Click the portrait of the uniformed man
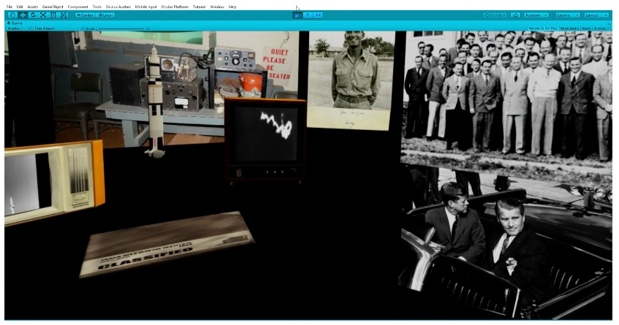The width and height of the screenshot is (619, 325). click(x=350, y=80)
